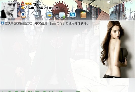Click the VIP6 membership badge
Screen dimensions: 135x92
pos(28,4)
